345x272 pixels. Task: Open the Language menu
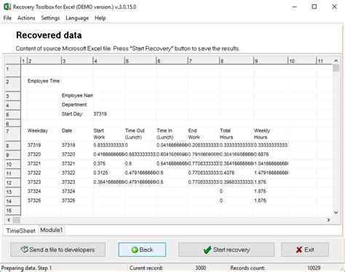[77, 18]
